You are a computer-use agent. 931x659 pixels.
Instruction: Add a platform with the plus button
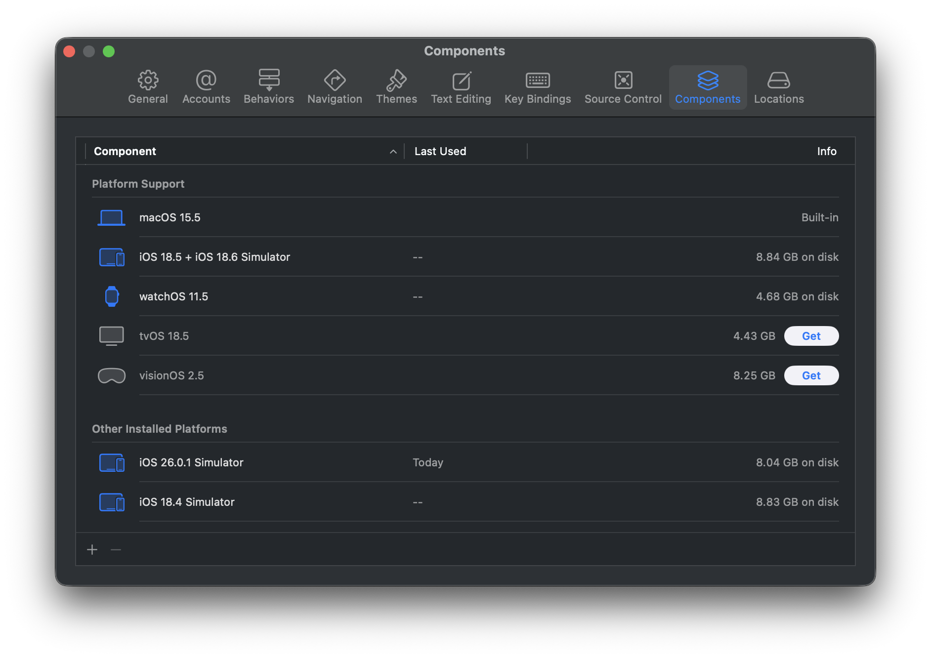coord(92,550)
